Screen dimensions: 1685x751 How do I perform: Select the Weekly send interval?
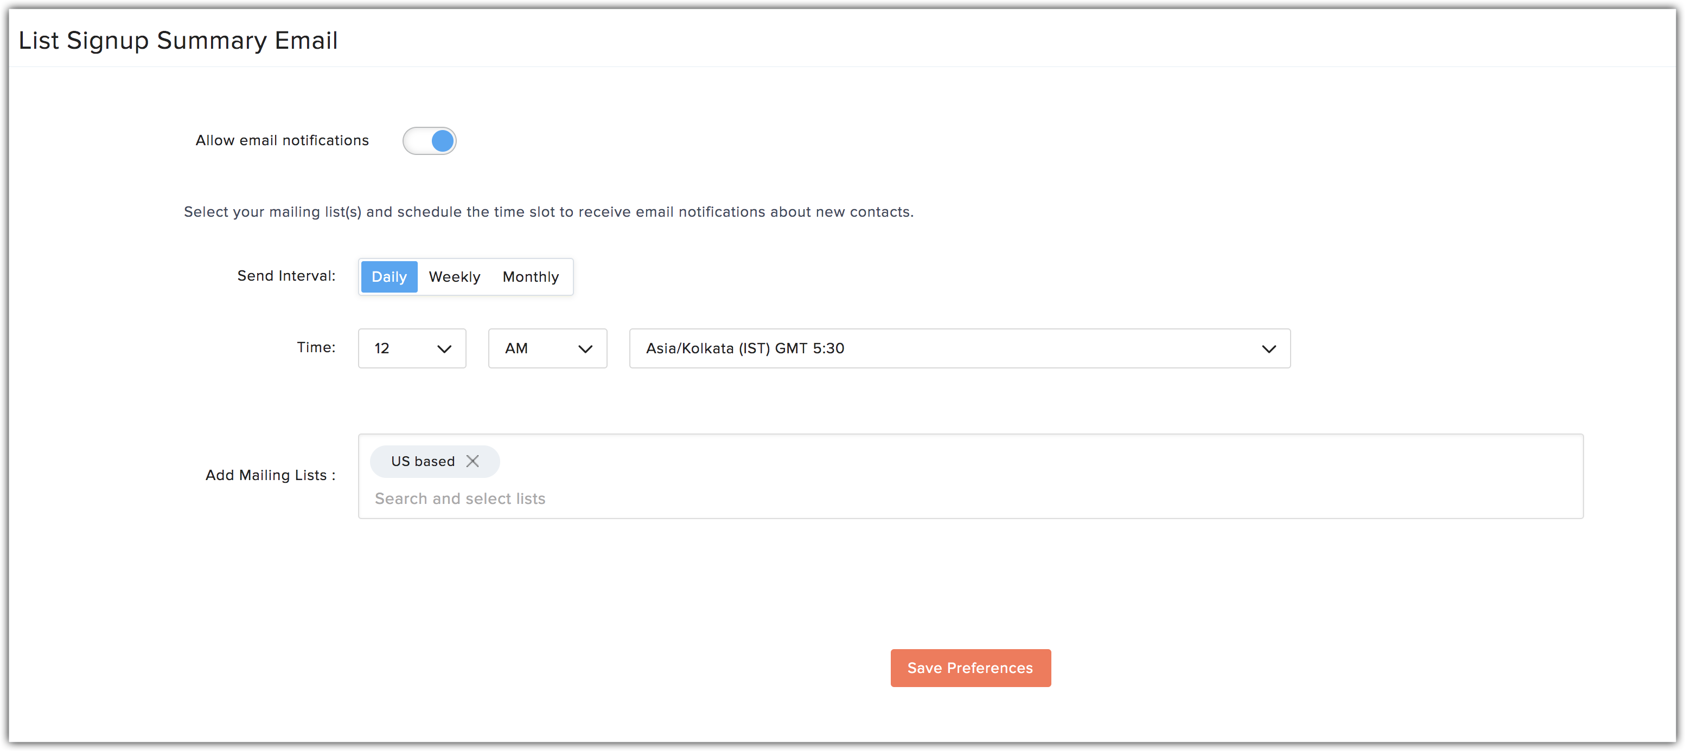pos(454,276)
